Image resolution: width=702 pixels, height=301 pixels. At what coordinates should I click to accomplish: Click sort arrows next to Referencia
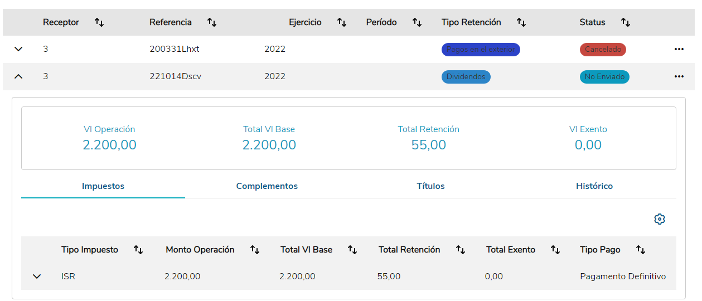(212, 22)
